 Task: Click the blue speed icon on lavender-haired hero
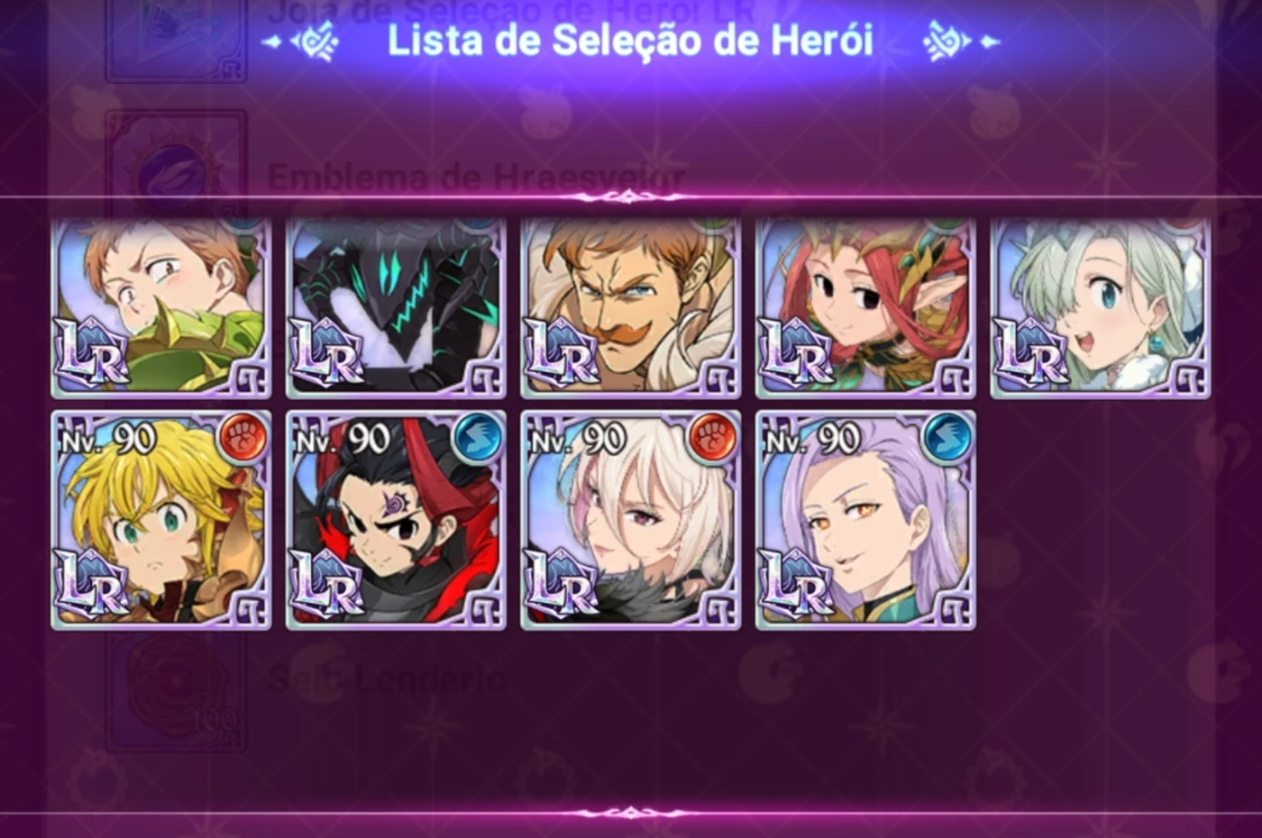[x=947, y=438]
